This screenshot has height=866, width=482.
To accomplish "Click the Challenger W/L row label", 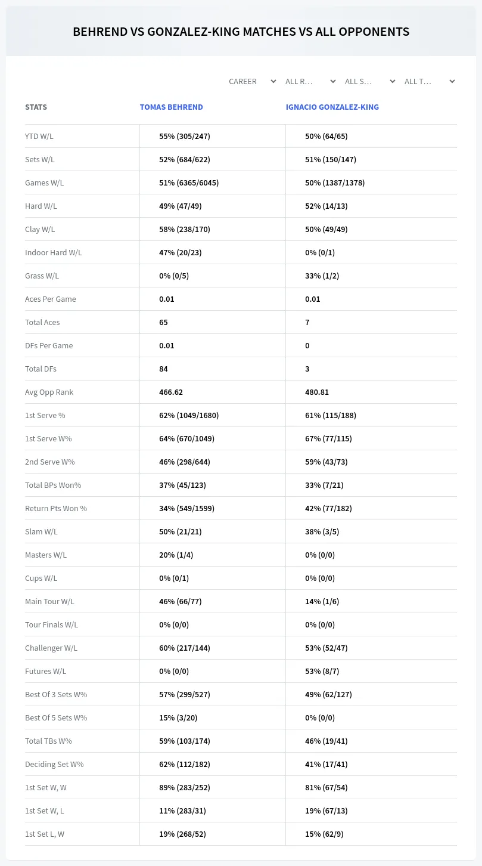I will click(x=51, y=648).
